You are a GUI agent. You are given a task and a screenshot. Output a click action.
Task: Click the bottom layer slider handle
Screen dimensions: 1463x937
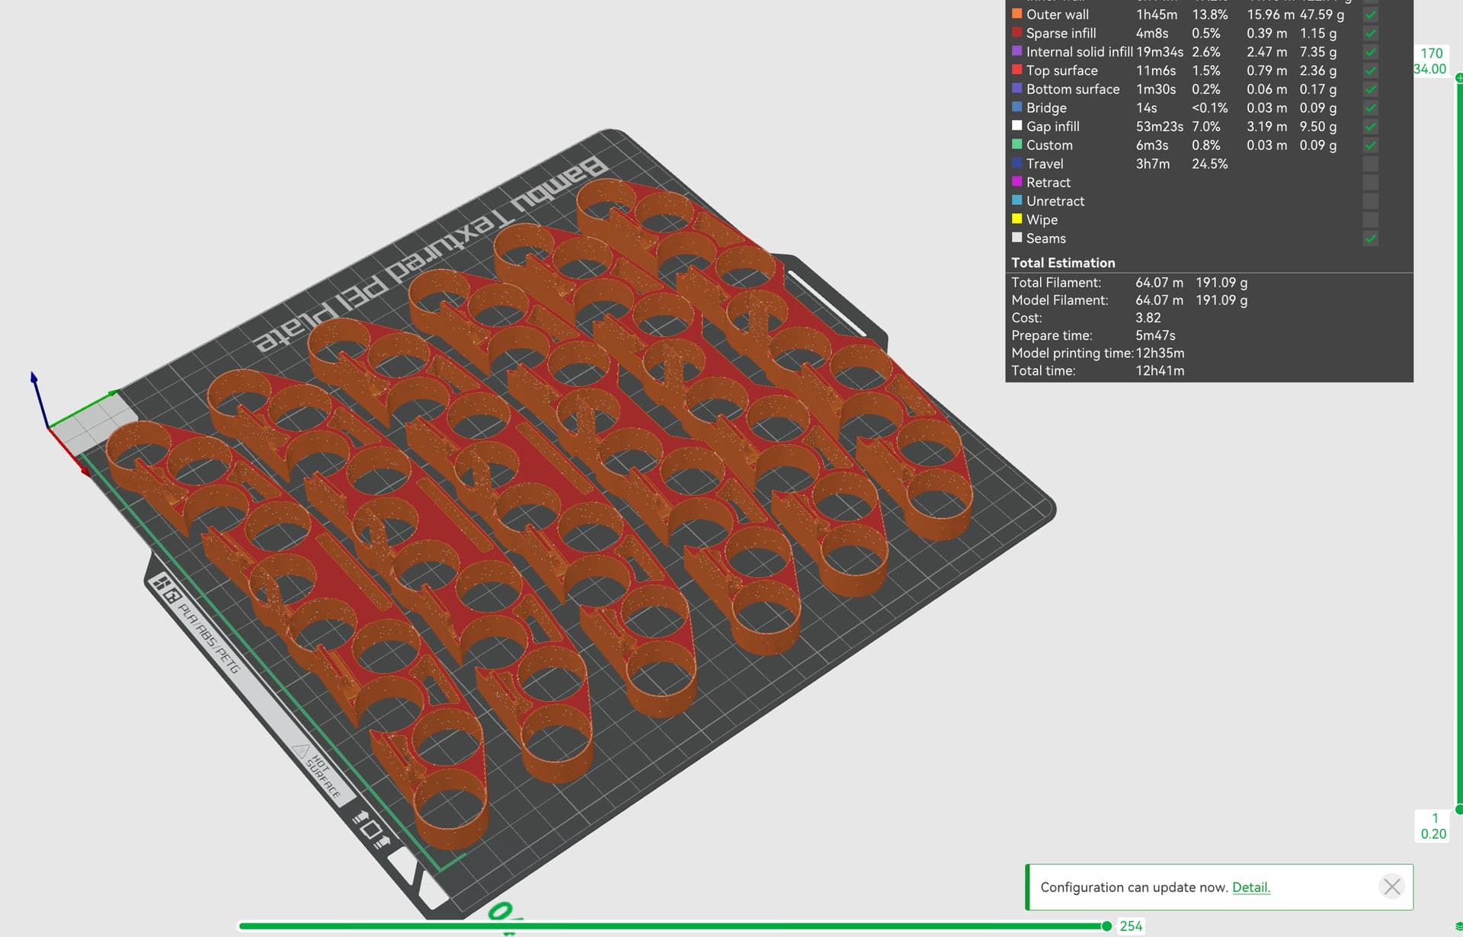(x=1459, y=809)
